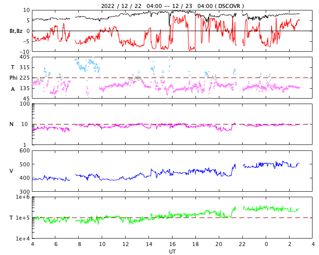Click the 'Bt,Bz' axis label
This screenshot has width=319, height=255.
(x=16, y=31)
